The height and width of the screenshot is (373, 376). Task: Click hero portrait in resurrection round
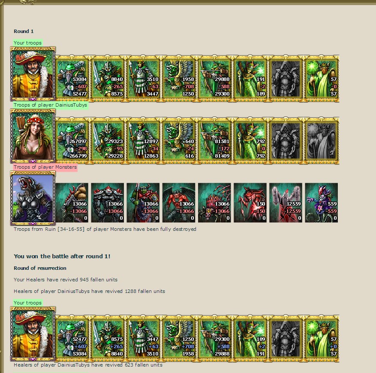coord(33,334)
